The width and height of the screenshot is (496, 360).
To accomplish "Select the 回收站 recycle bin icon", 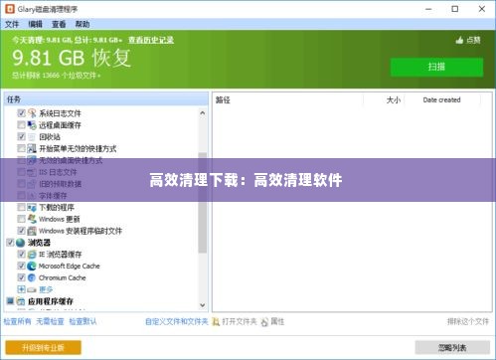I will 32,137.
